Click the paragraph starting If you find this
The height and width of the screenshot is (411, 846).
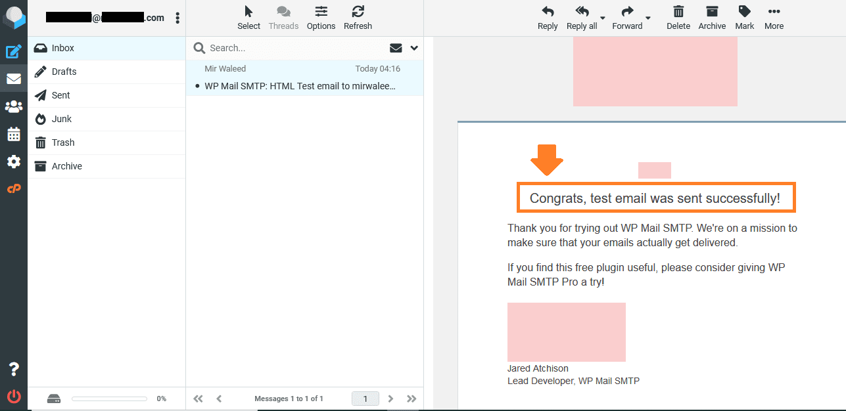pyautogui.click(x=646, y=274)
